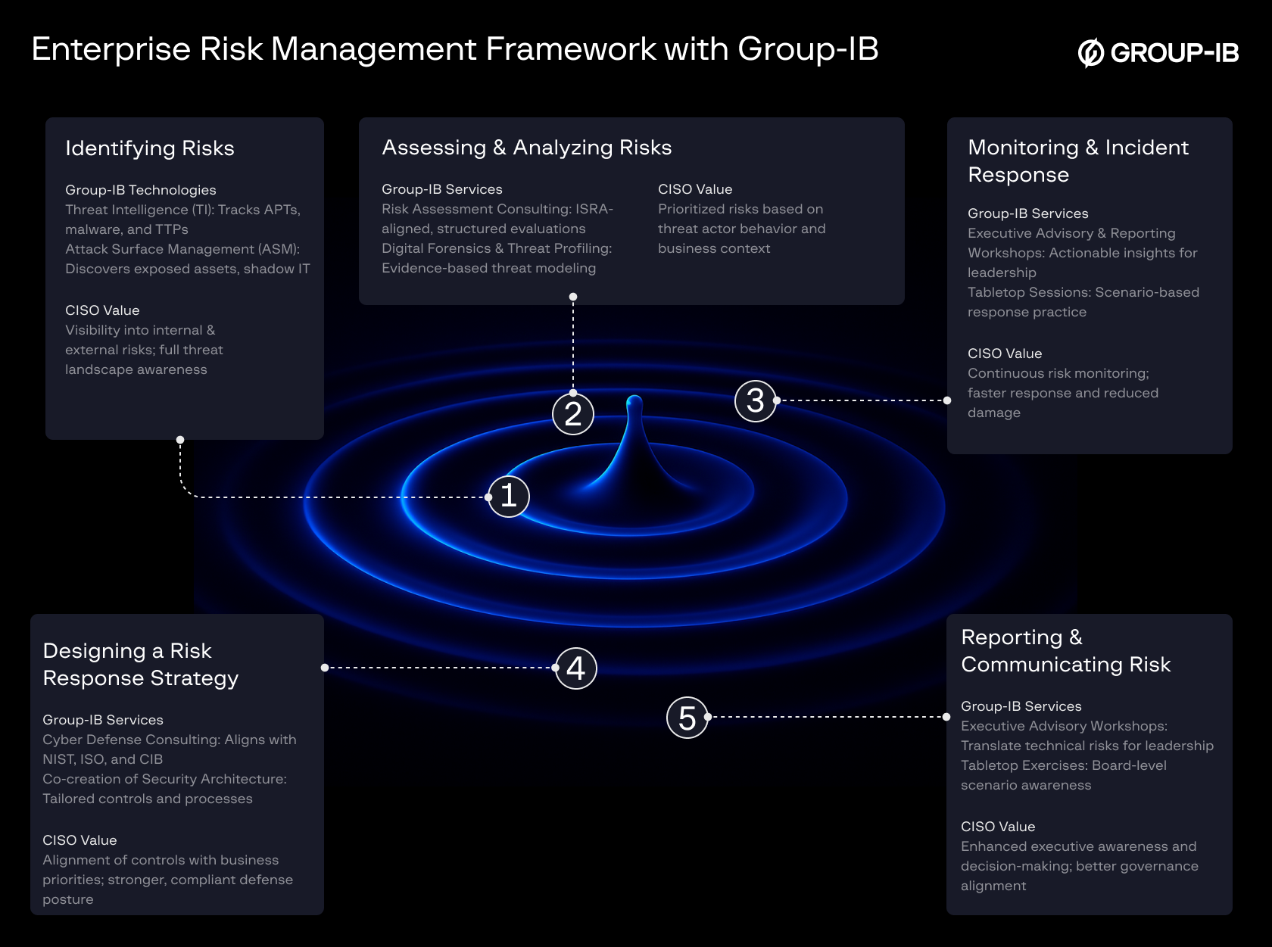Click the numbered circle 3 marker
Viewport: 1272px width, 947px height.
click(x=755, y=401)
